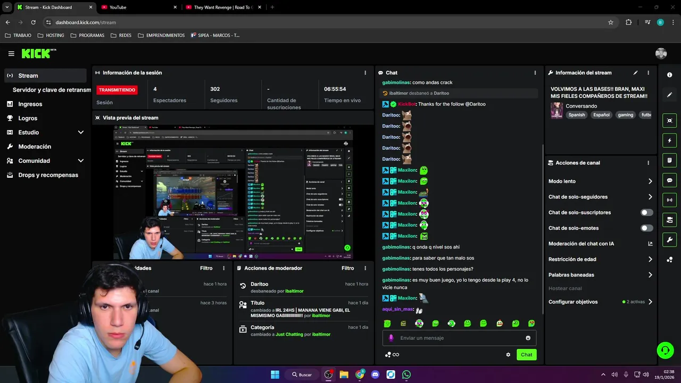The height and width of the screenshot is (383, 681).
Task: Switch to the YouTube browser tab
Action: click(x=138, y=7)
